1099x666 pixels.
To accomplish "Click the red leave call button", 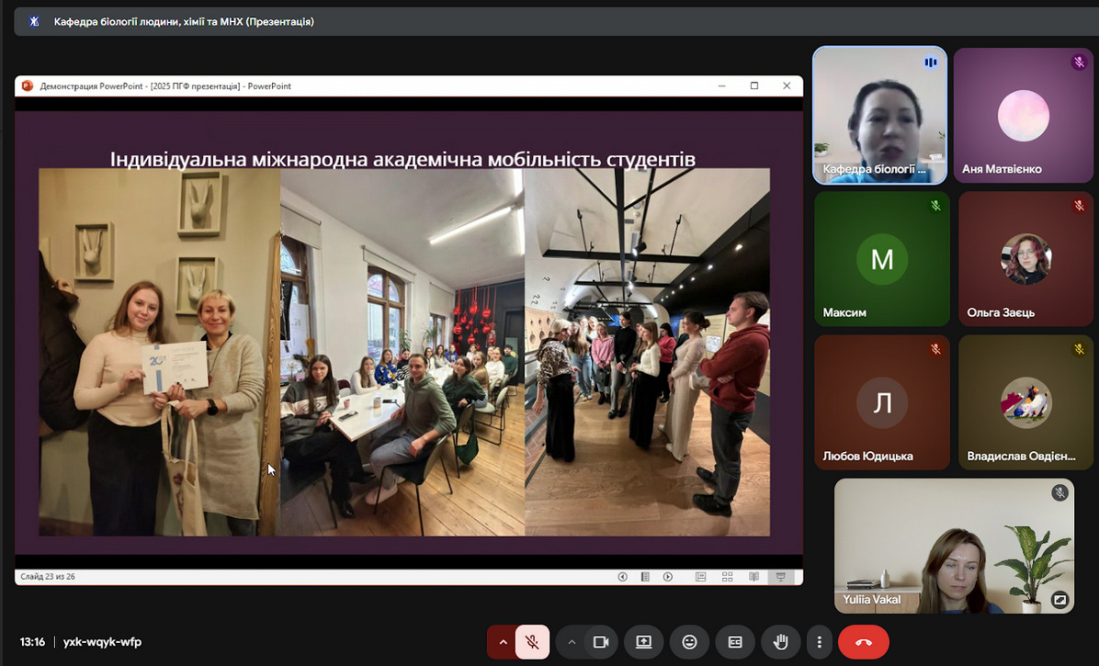I will (x=863, y=642).
